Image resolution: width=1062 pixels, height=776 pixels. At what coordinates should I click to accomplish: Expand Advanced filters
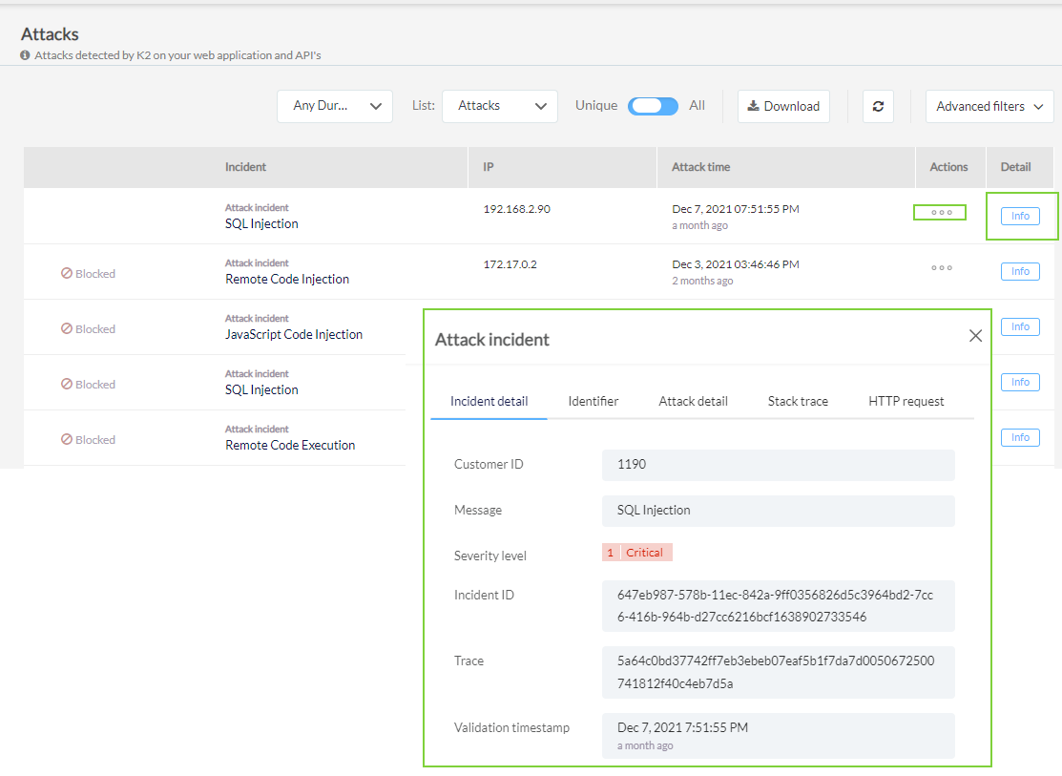(989, 106)
